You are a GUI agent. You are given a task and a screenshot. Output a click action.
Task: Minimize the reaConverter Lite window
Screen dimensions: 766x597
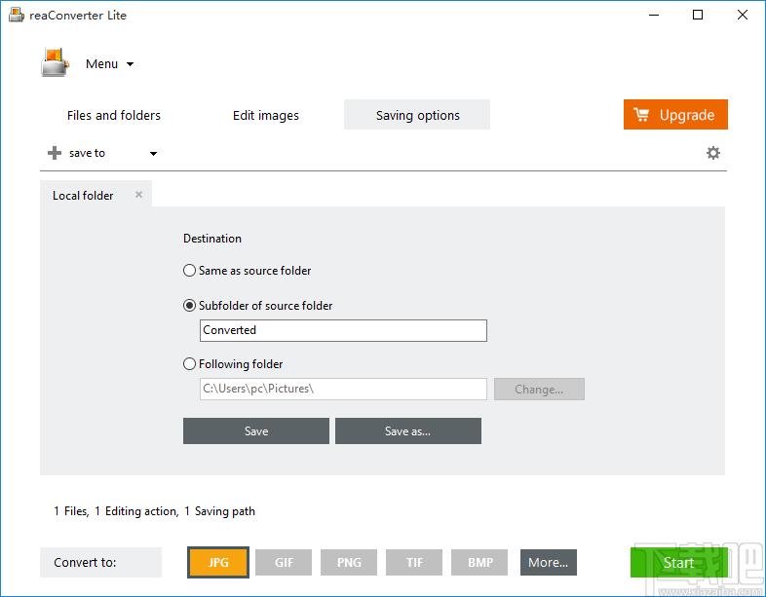654,16
